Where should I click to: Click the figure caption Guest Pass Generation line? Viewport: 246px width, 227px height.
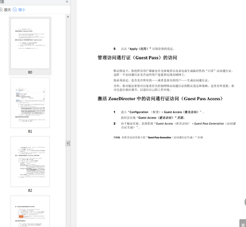pyautogui.click(x=158, y=137)
